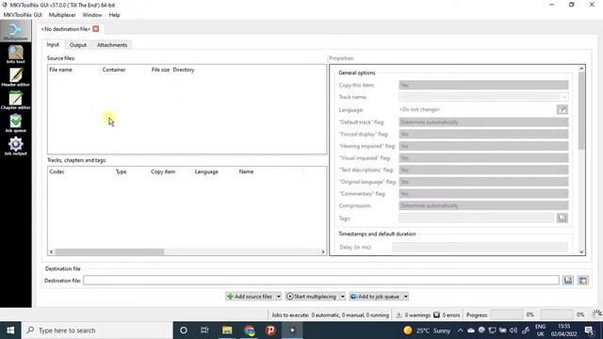Open the Track name combo box
The height and width of the screenshot is (339, 603).
tap(483, 97)
